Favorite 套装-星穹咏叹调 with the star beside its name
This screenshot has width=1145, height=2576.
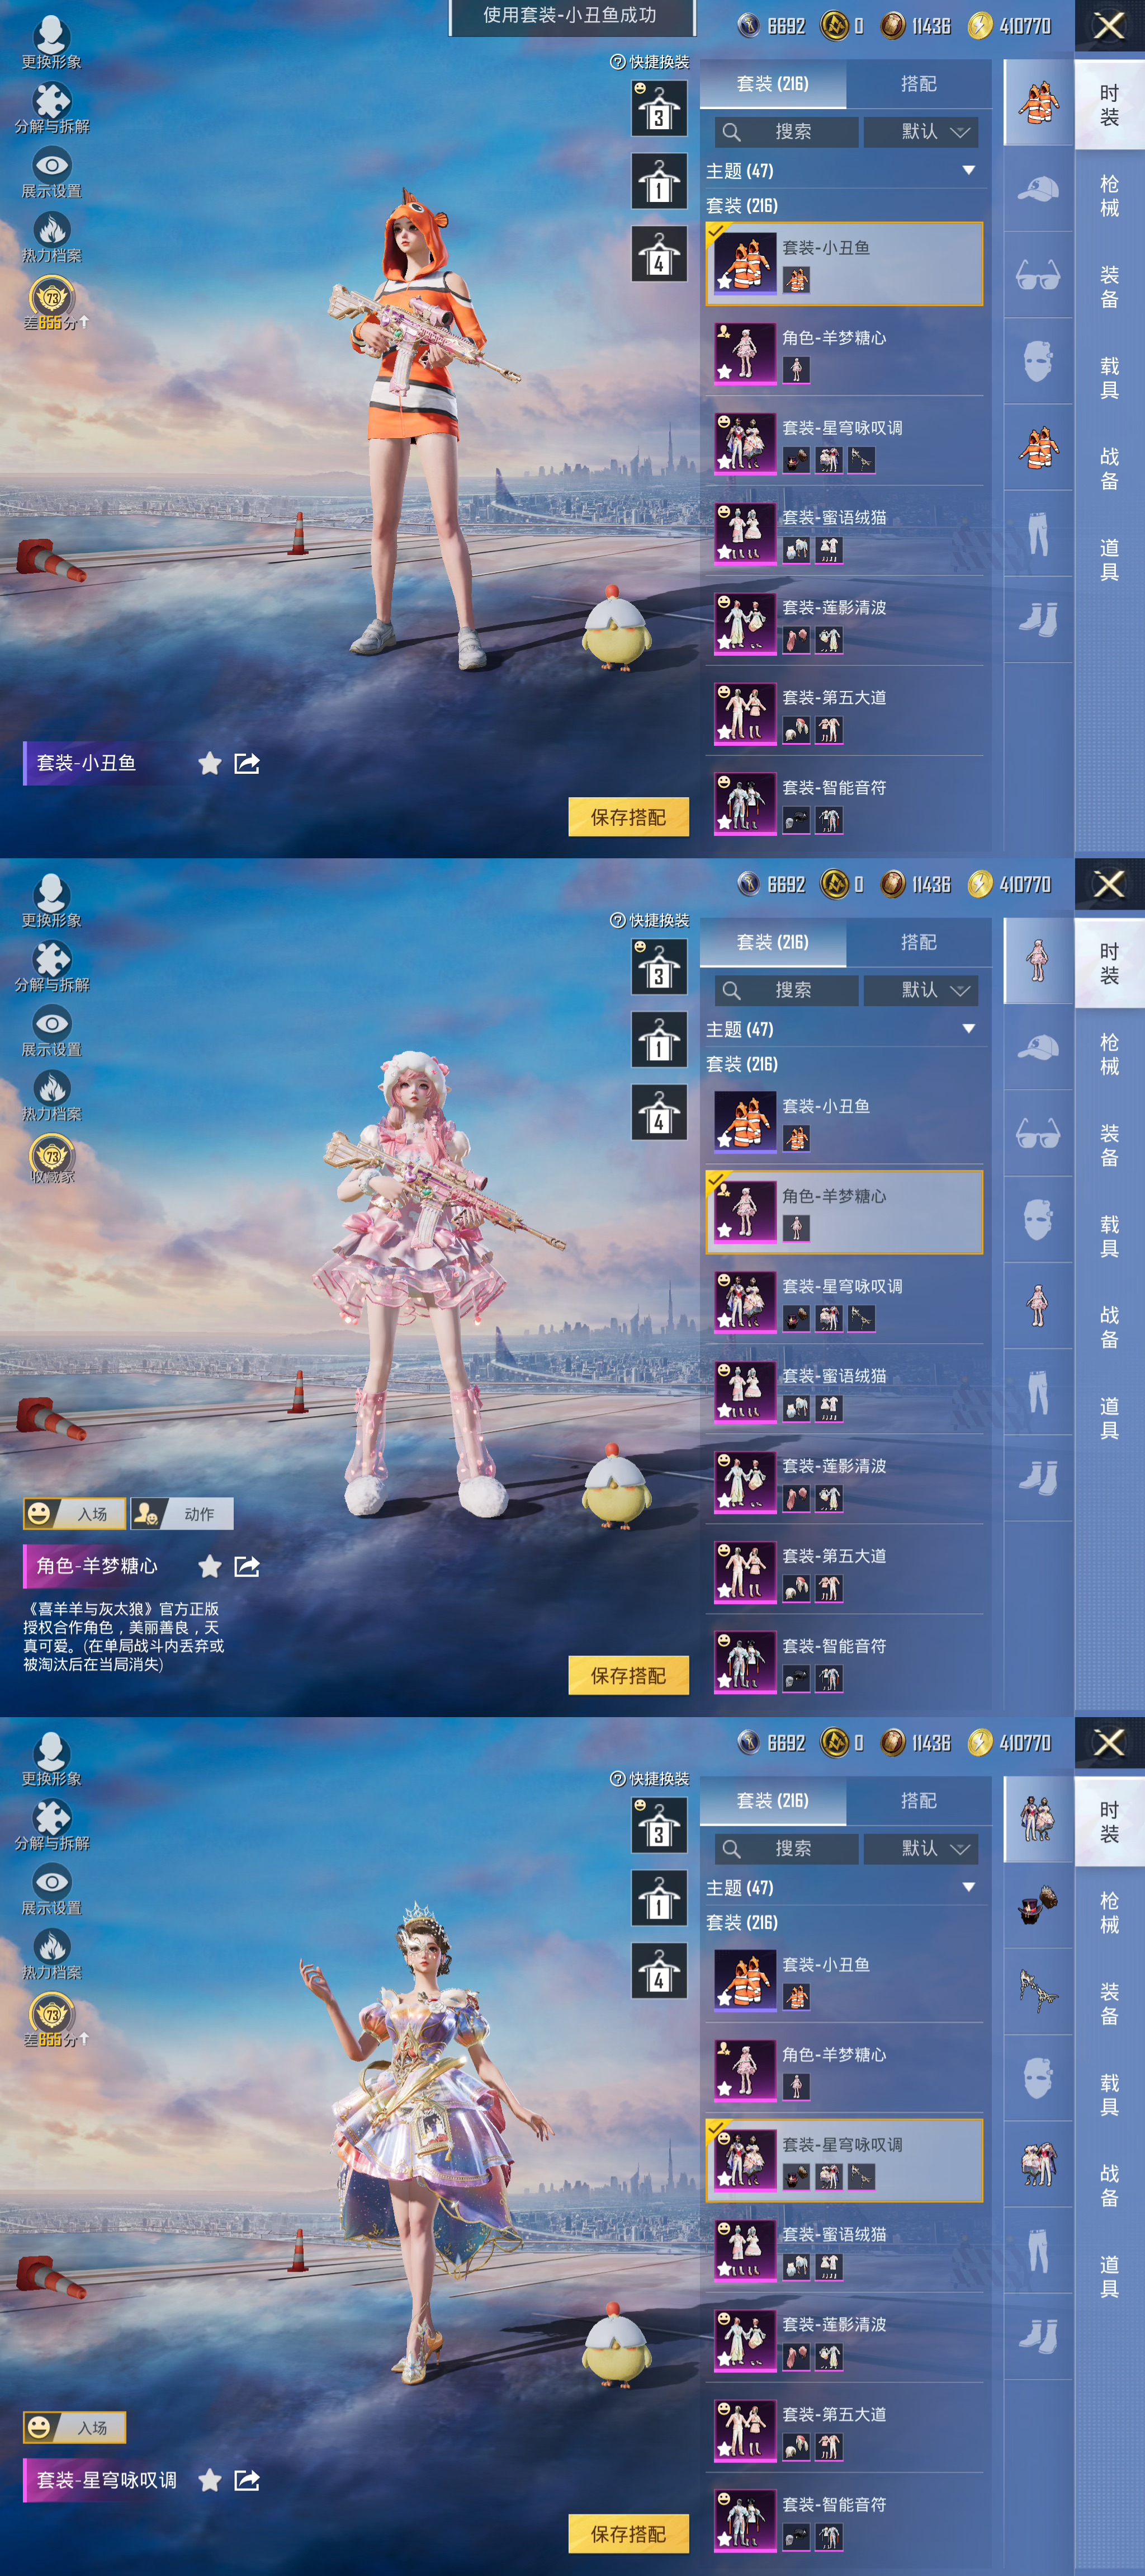click(x=209, y=2480)
